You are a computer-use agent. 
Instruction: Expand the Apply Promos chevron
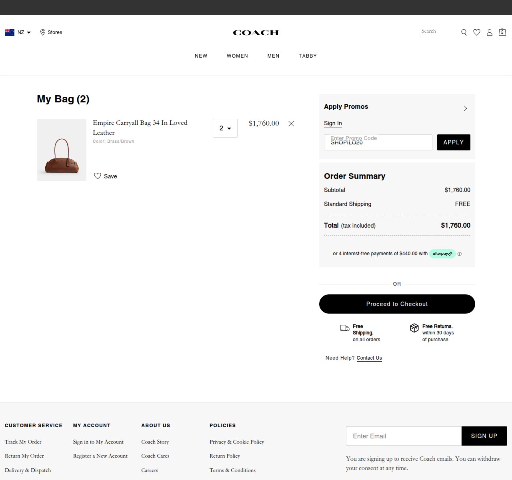click(465, 108)
